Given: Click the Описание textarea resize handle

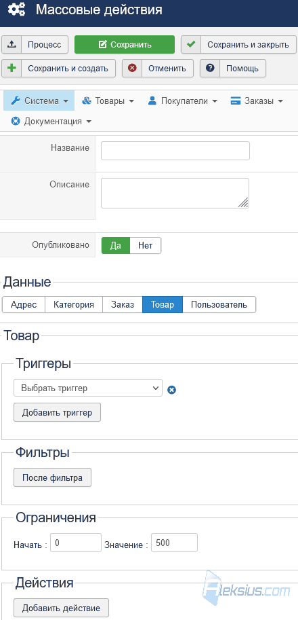Looking at the screenshot, I should point(244,203).
